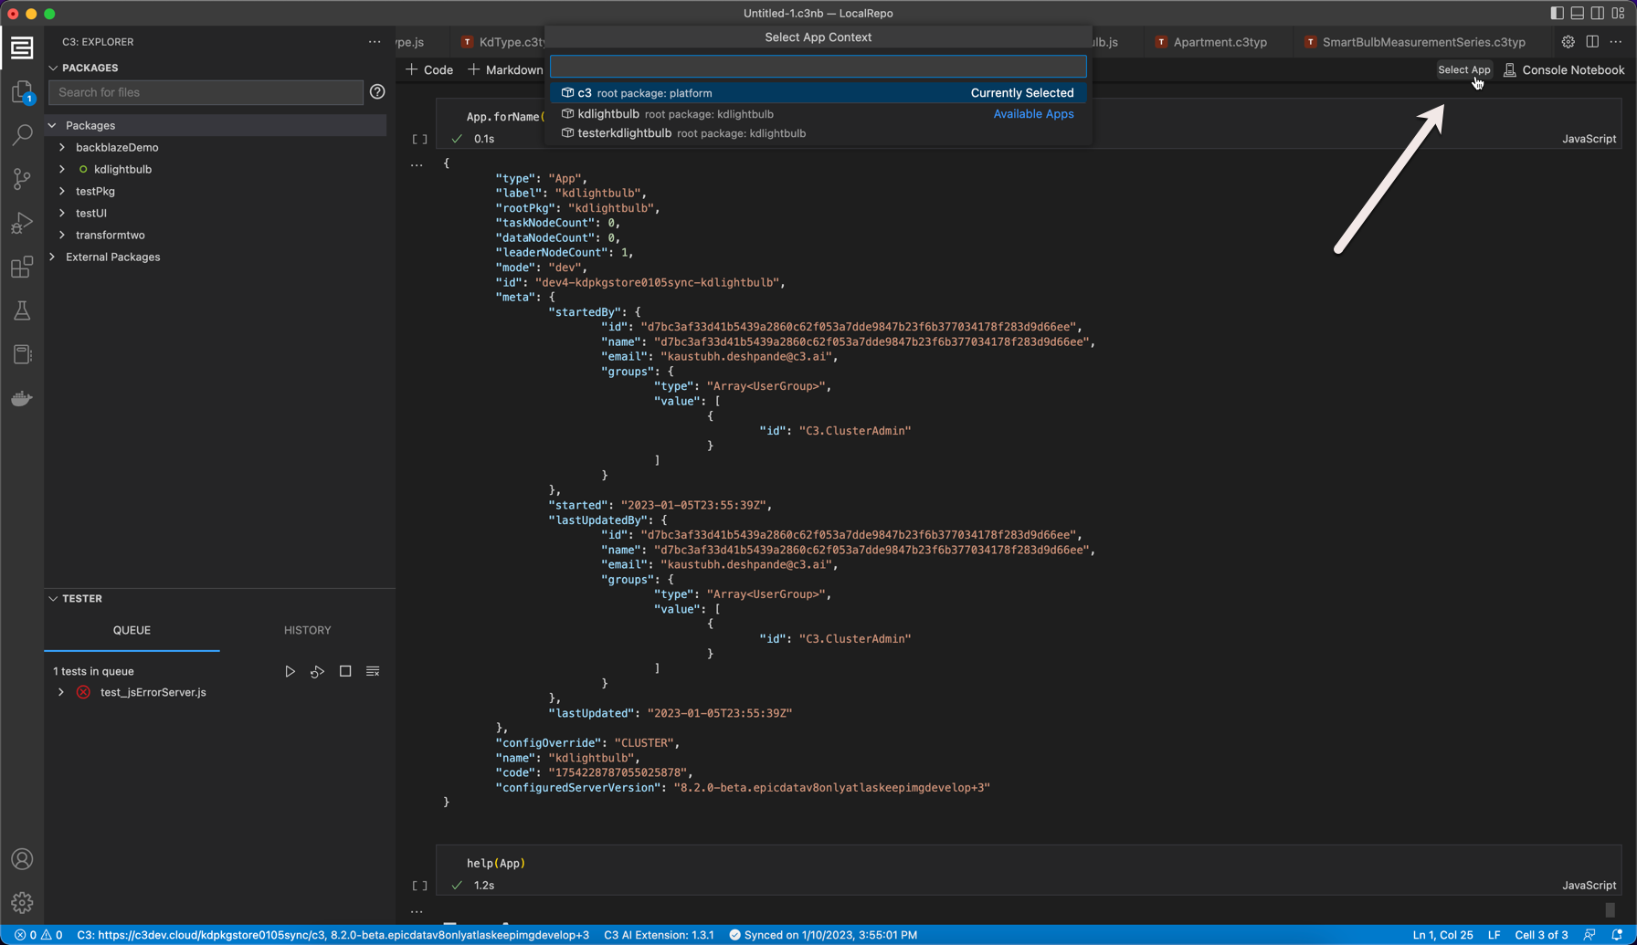Run the tester queue with the play icon

click(x=290, y=670)
